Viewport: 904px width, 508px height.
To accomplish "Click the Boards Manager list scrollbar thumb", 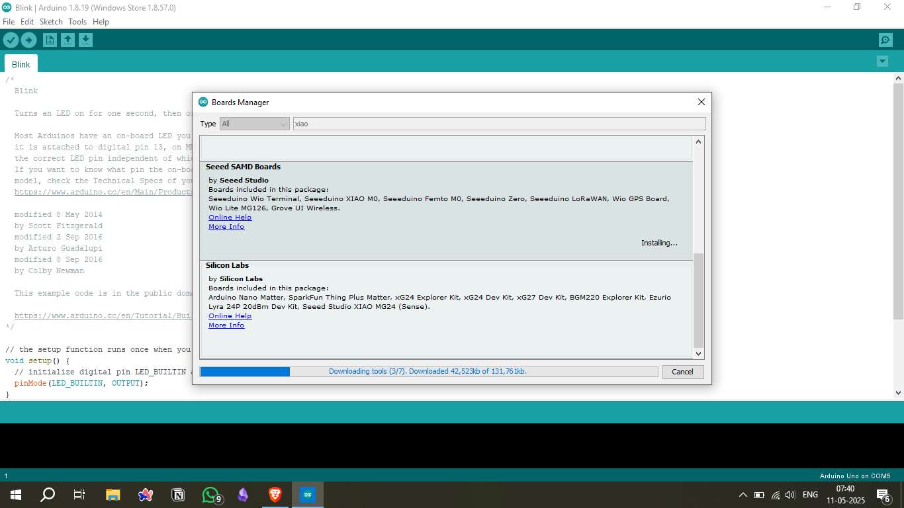I will (x=699, y=300).
